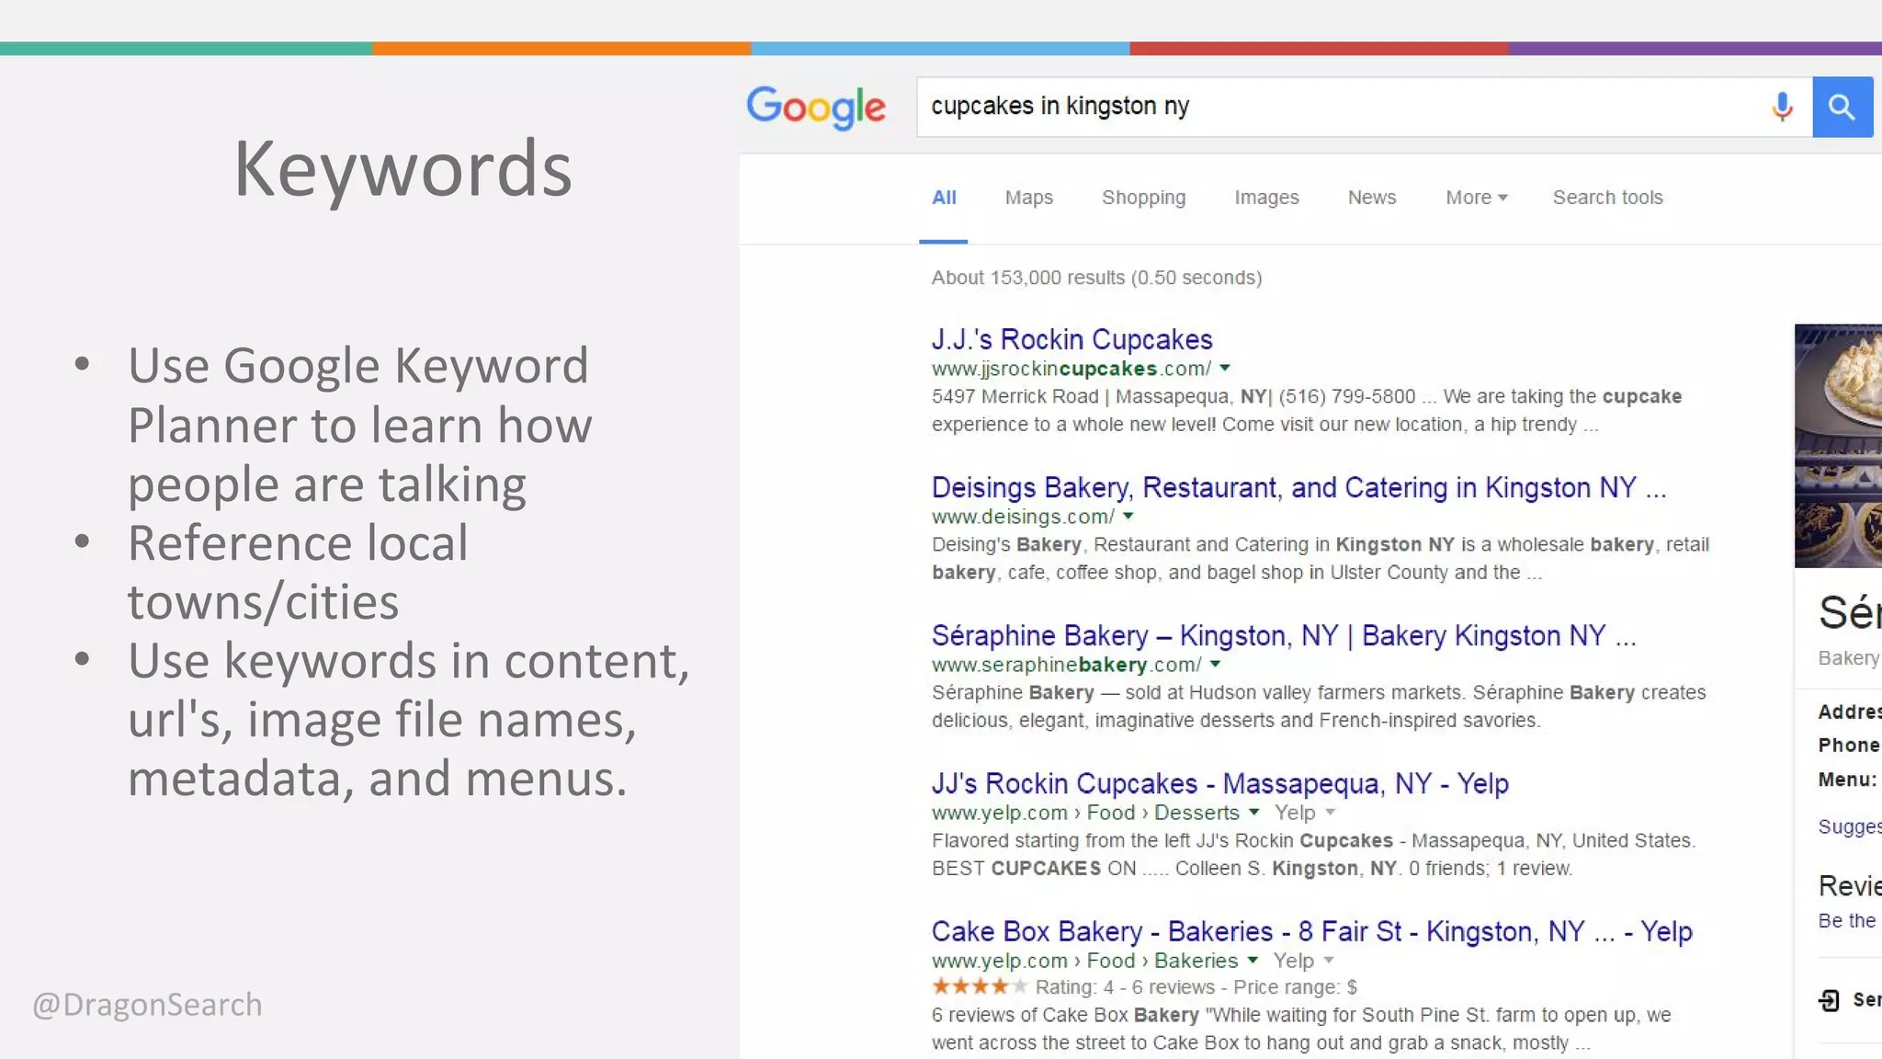Expand dropdown arrow next to jjsrockincupcakes.com URL
Viewport: 1882px width, 1059px height.
1225,368
